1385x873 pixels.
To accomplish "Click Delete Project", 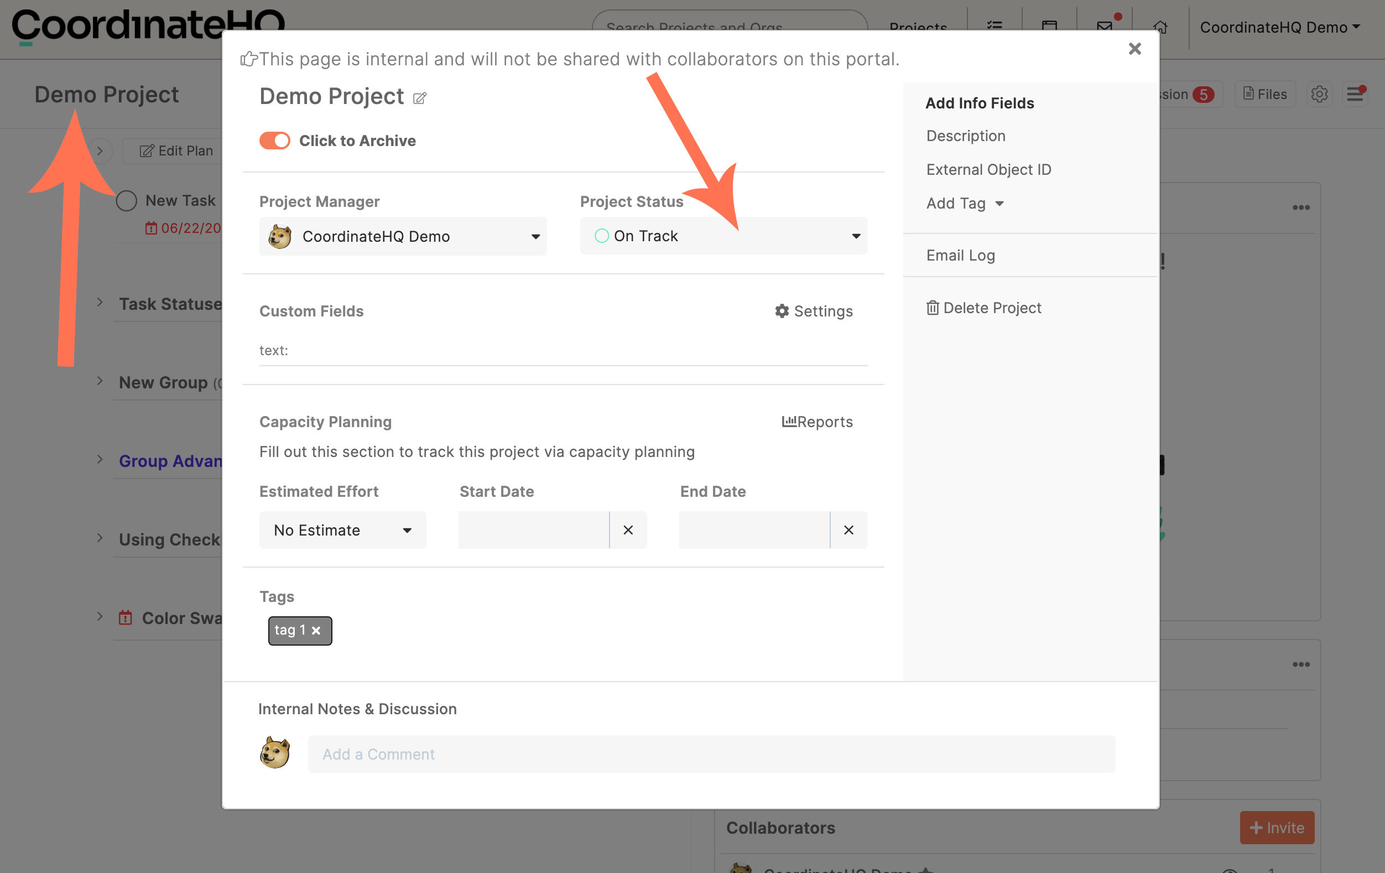I will [983, 308].
